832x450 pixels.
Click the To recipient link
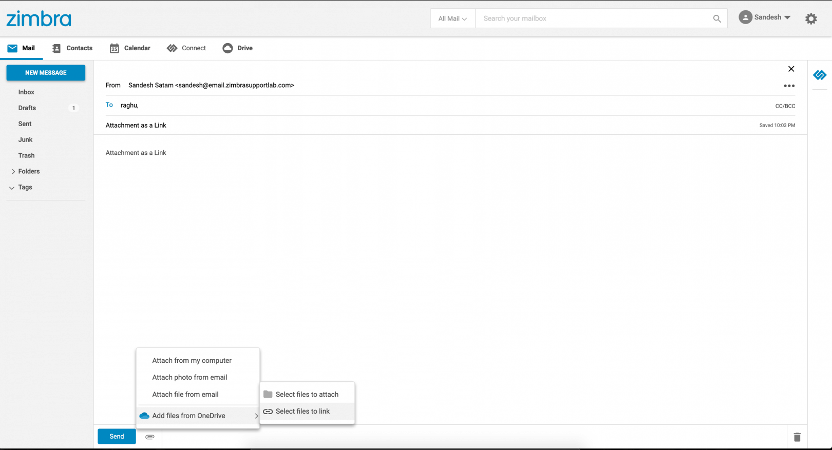point(109,105)
